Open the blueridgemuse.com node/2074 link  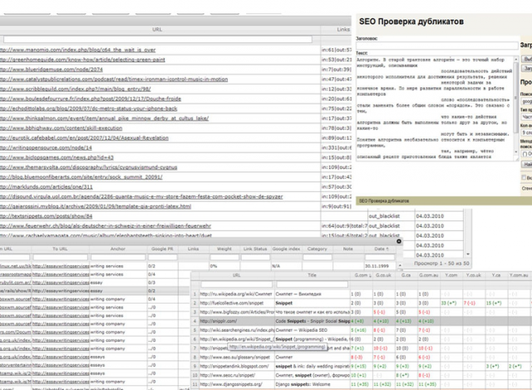[x=52, y=70]
